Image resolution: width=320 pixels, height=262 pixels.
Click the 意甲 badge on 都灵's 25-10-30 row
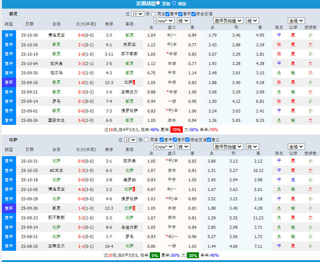(9, 35)
